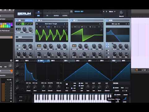Select previous OSC B wavetable arrow
This screenshot has height=112, width=149.
100,24
